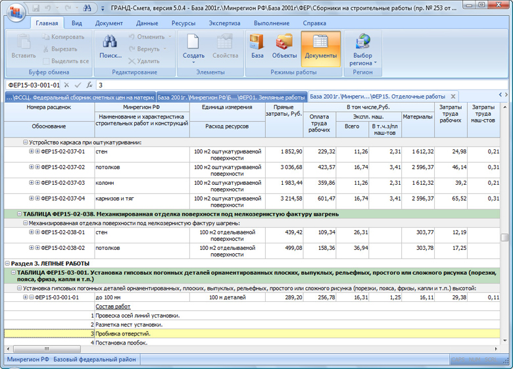Click the Redo arrow in quick access toolbar
This screenshot has width=513, height=369.
point(68,8)
